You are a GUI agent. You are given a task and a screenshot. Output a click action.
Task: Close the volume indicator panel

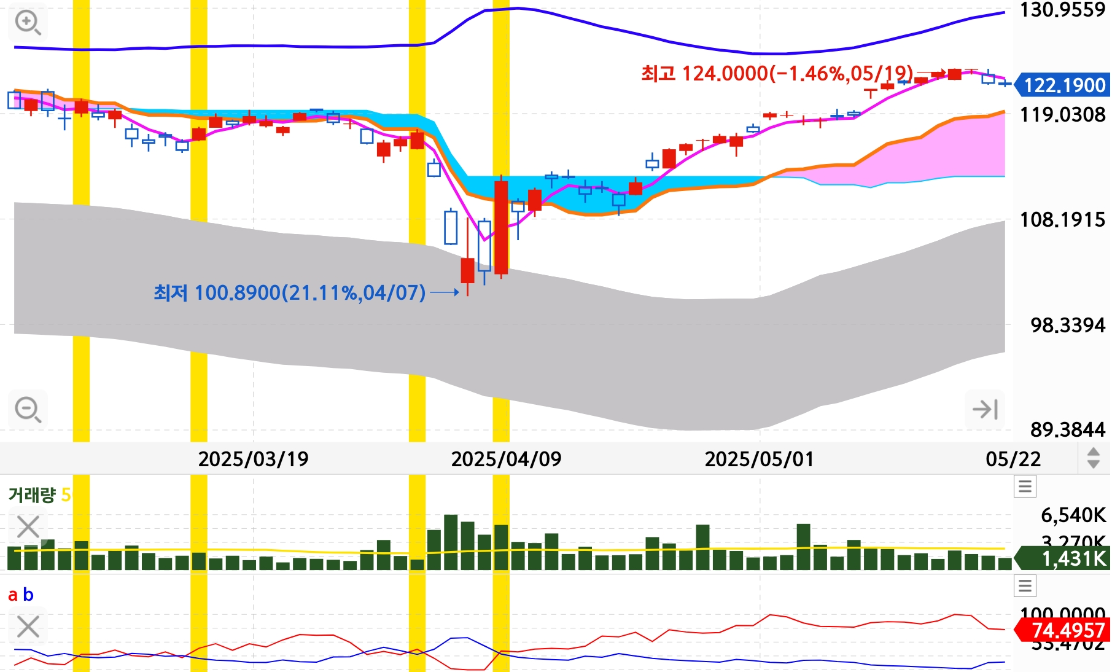click(28, 527)
